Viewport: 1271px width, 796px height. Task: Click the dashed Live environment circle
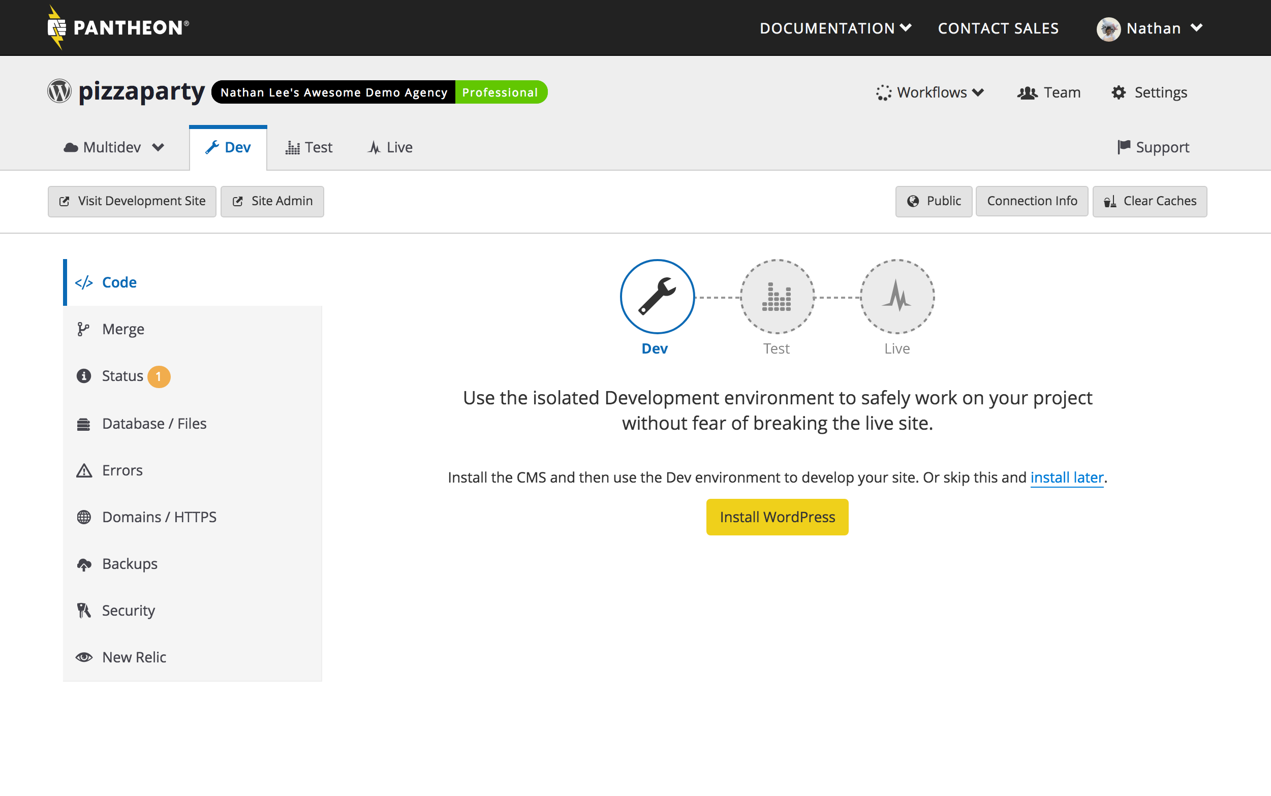[x=897, y=296]
